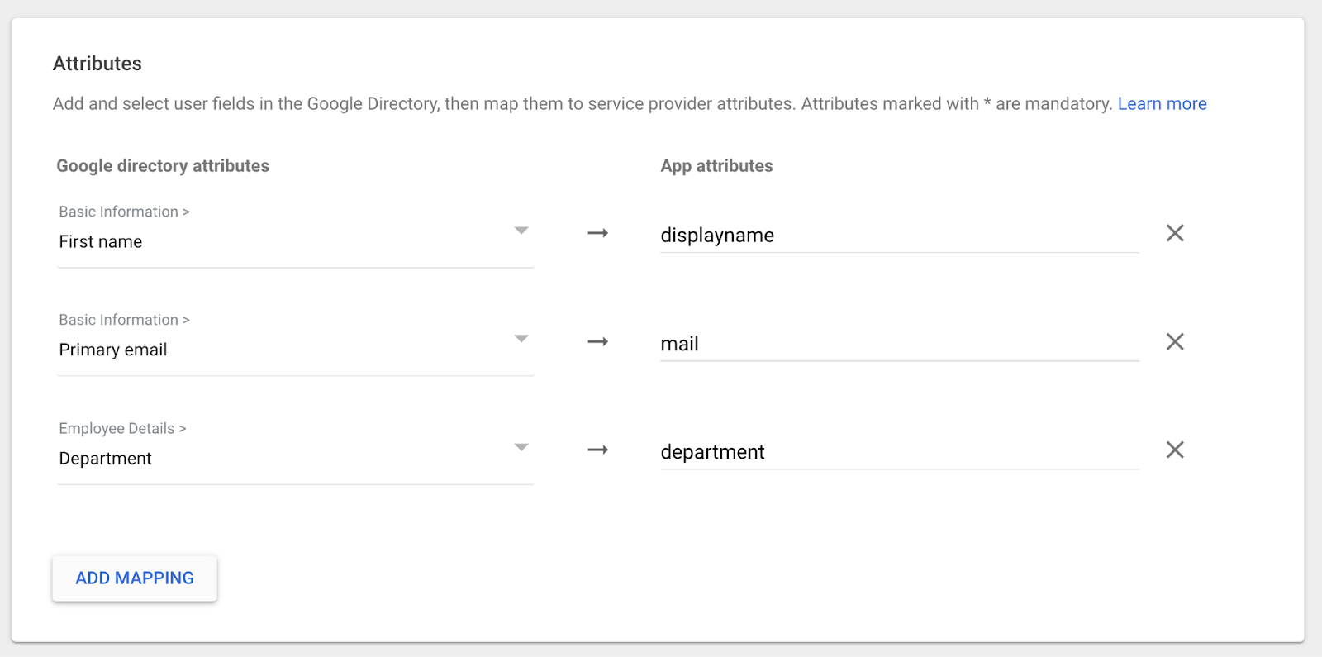Expand the Department directory attribute dropdown arrow
Image resolution: width=1322 pixels, height=657 pixels.
pyautogui.click(x=521, y=447)
